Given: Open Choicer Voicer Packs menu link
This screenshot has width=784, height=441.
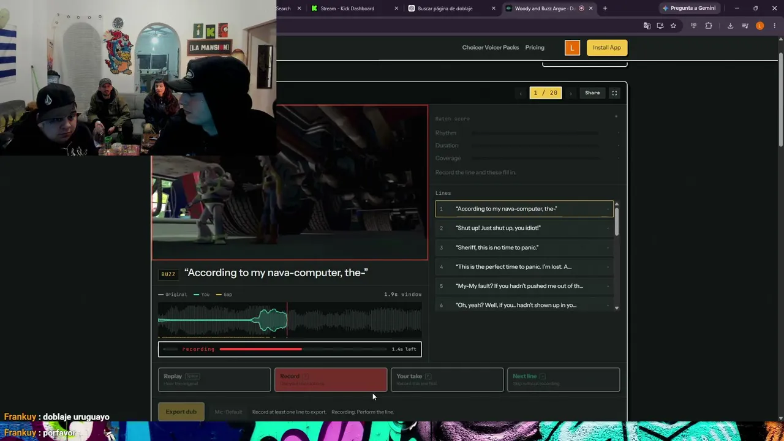Looking at the screenshot, I should tap(490, 48).
